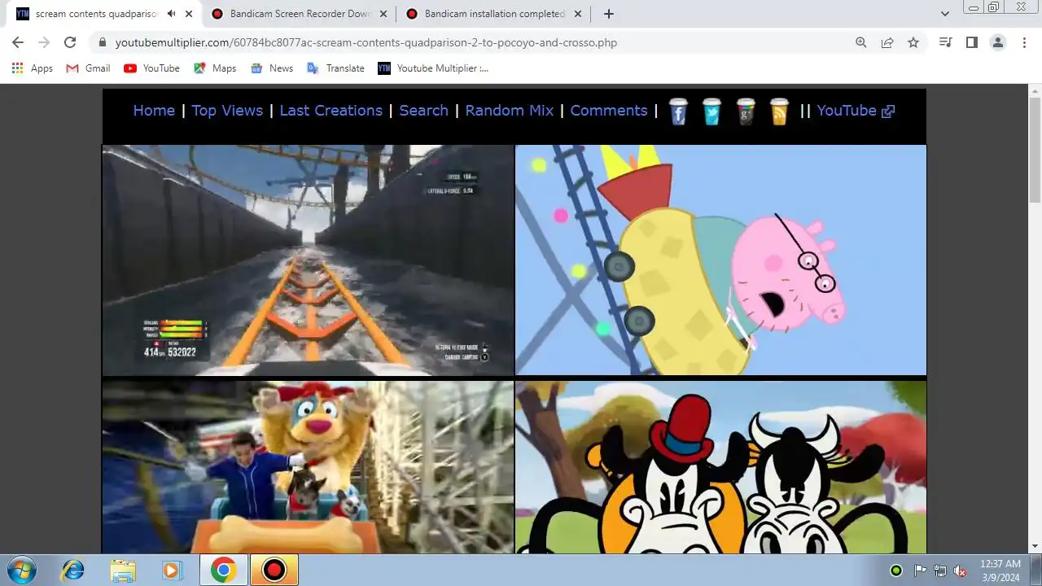Open the YouTube external link in page nav
Image resolution: width=1042 pixels, height=586 pixels.
tap(856, 111)
